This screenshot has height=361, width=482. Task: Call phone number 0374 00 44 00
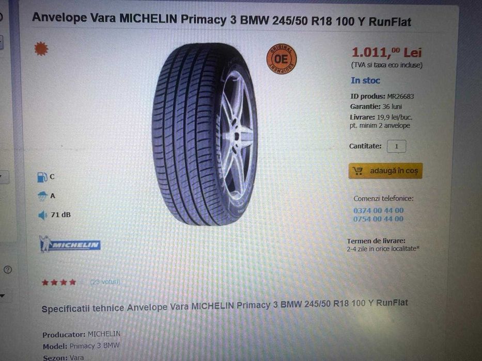[x=378, y=210]
